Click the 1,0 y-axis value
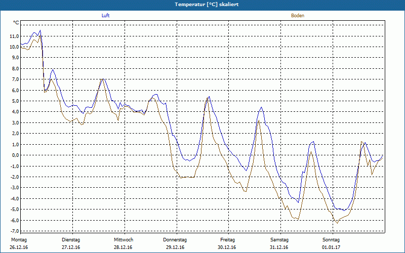 (15, 145)
